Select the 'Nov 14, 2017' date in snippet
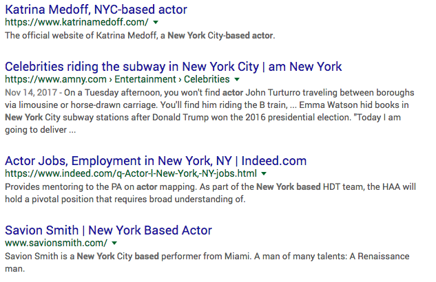This screenshot has height=282, width=436. (x=31, y=93)
